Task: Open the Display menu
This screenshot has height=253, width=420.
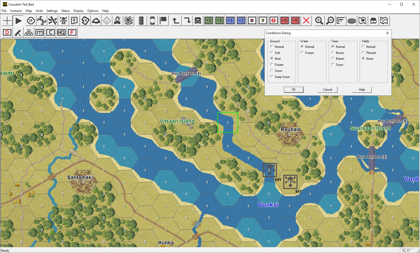Action: coord(78,11)
